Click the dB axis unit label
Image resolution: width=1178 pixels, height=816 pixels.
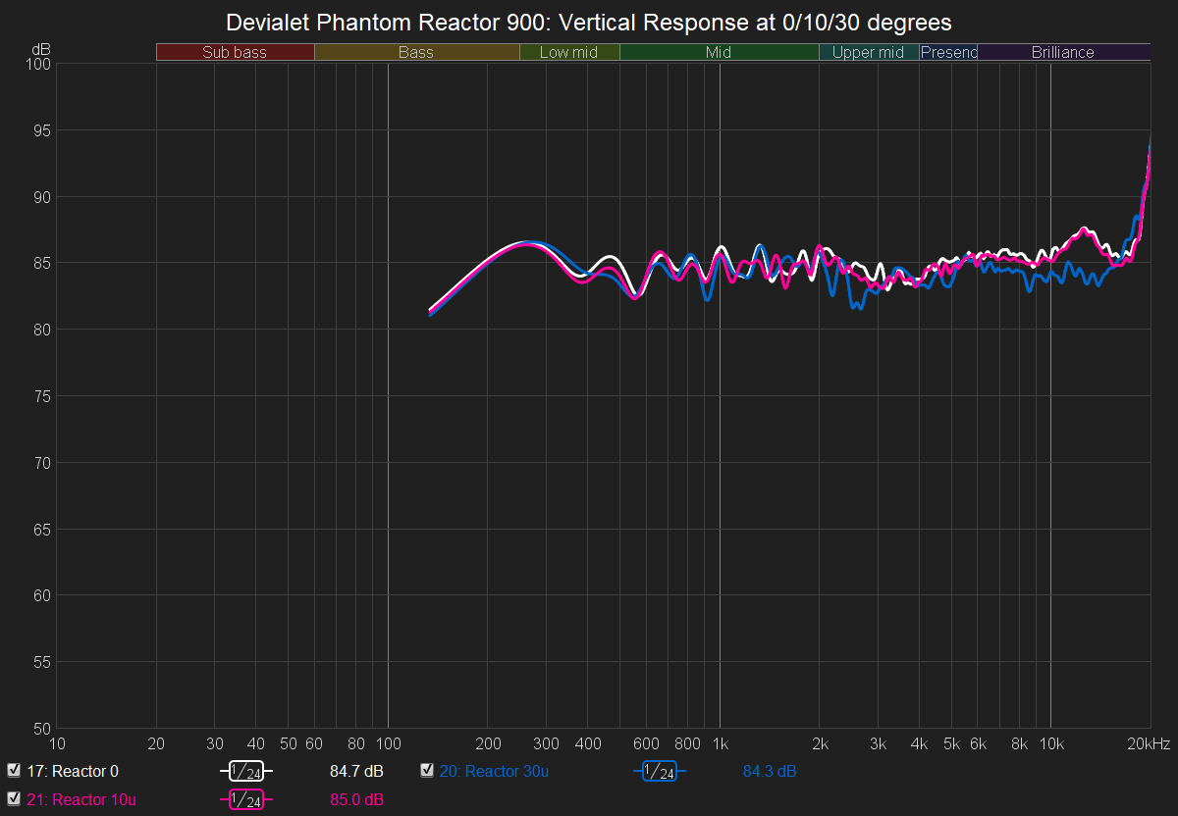(41, 49)
